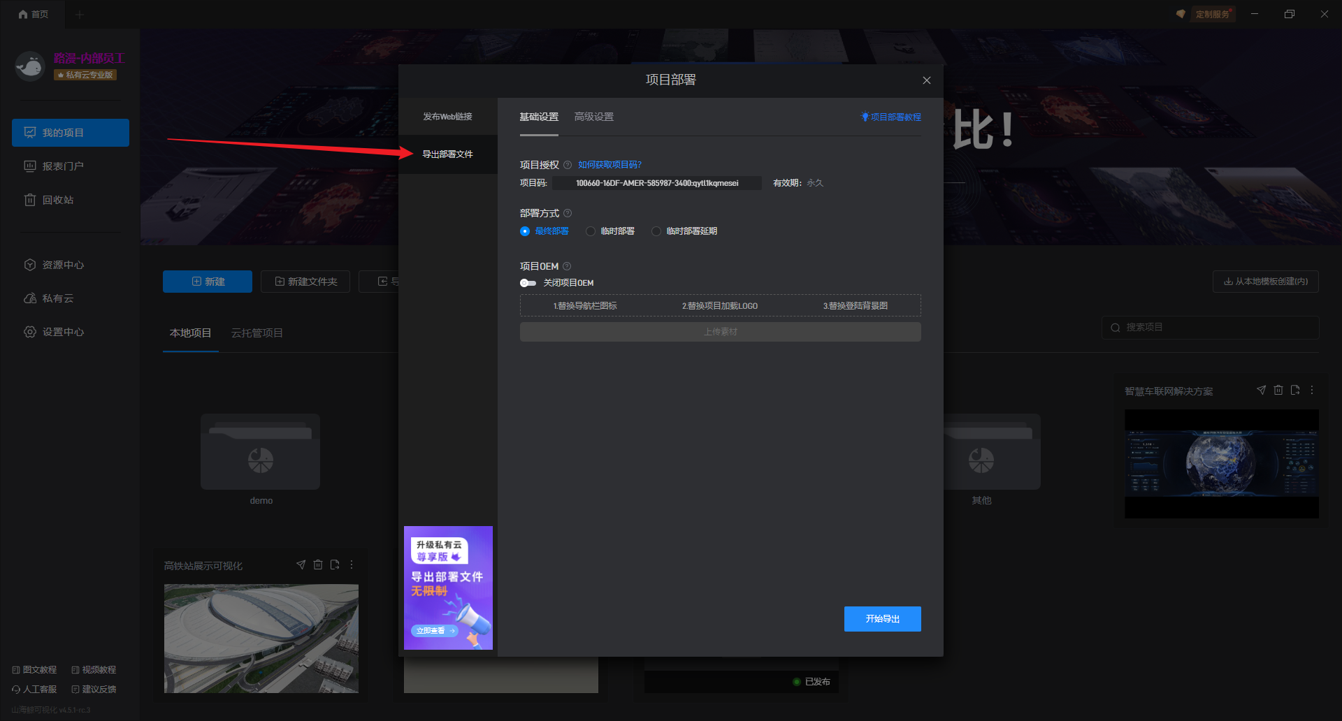This screenshot has width=1342, height=721.
Task: Click 3.替换登陆背景图 step
Action: point(856,306)
